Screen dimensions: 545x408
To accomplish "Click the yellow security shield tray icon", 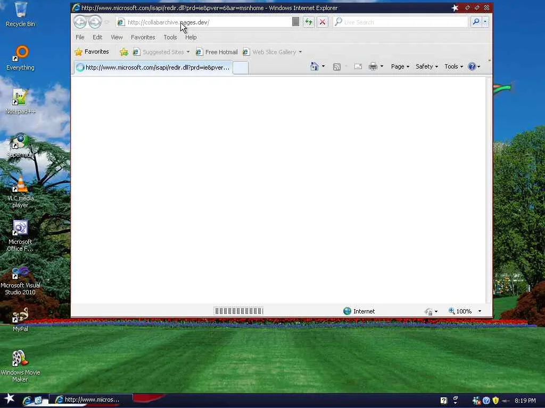I will (496, 401).
